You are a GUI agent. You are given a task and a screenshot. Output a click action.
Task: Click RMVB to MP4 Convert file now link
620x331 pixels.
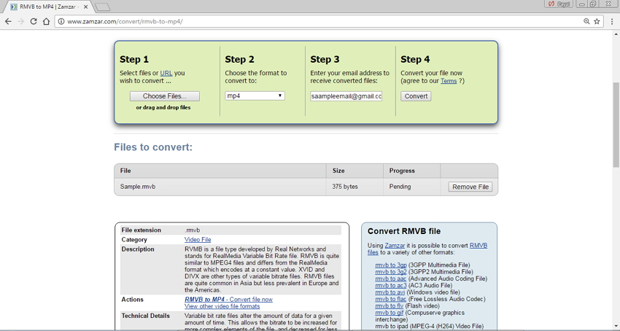[228, 300]
